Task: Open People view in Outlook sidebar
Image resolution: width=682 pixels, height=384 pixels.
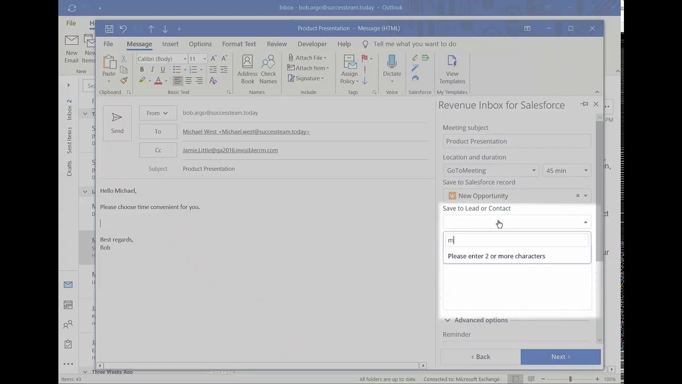Action: [x=68, y=324]
